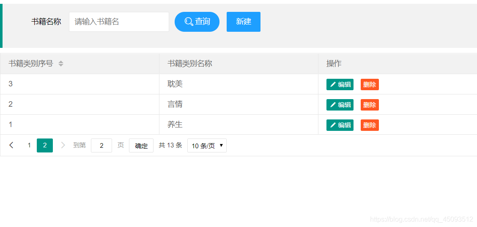Click the 操作 column header
The height and width of the screenshot is (227, 477).
pyautogui.click(x=397, y=64)
